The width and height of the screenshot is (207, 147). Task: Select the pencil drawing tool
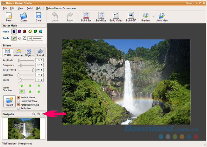[14, 38]
